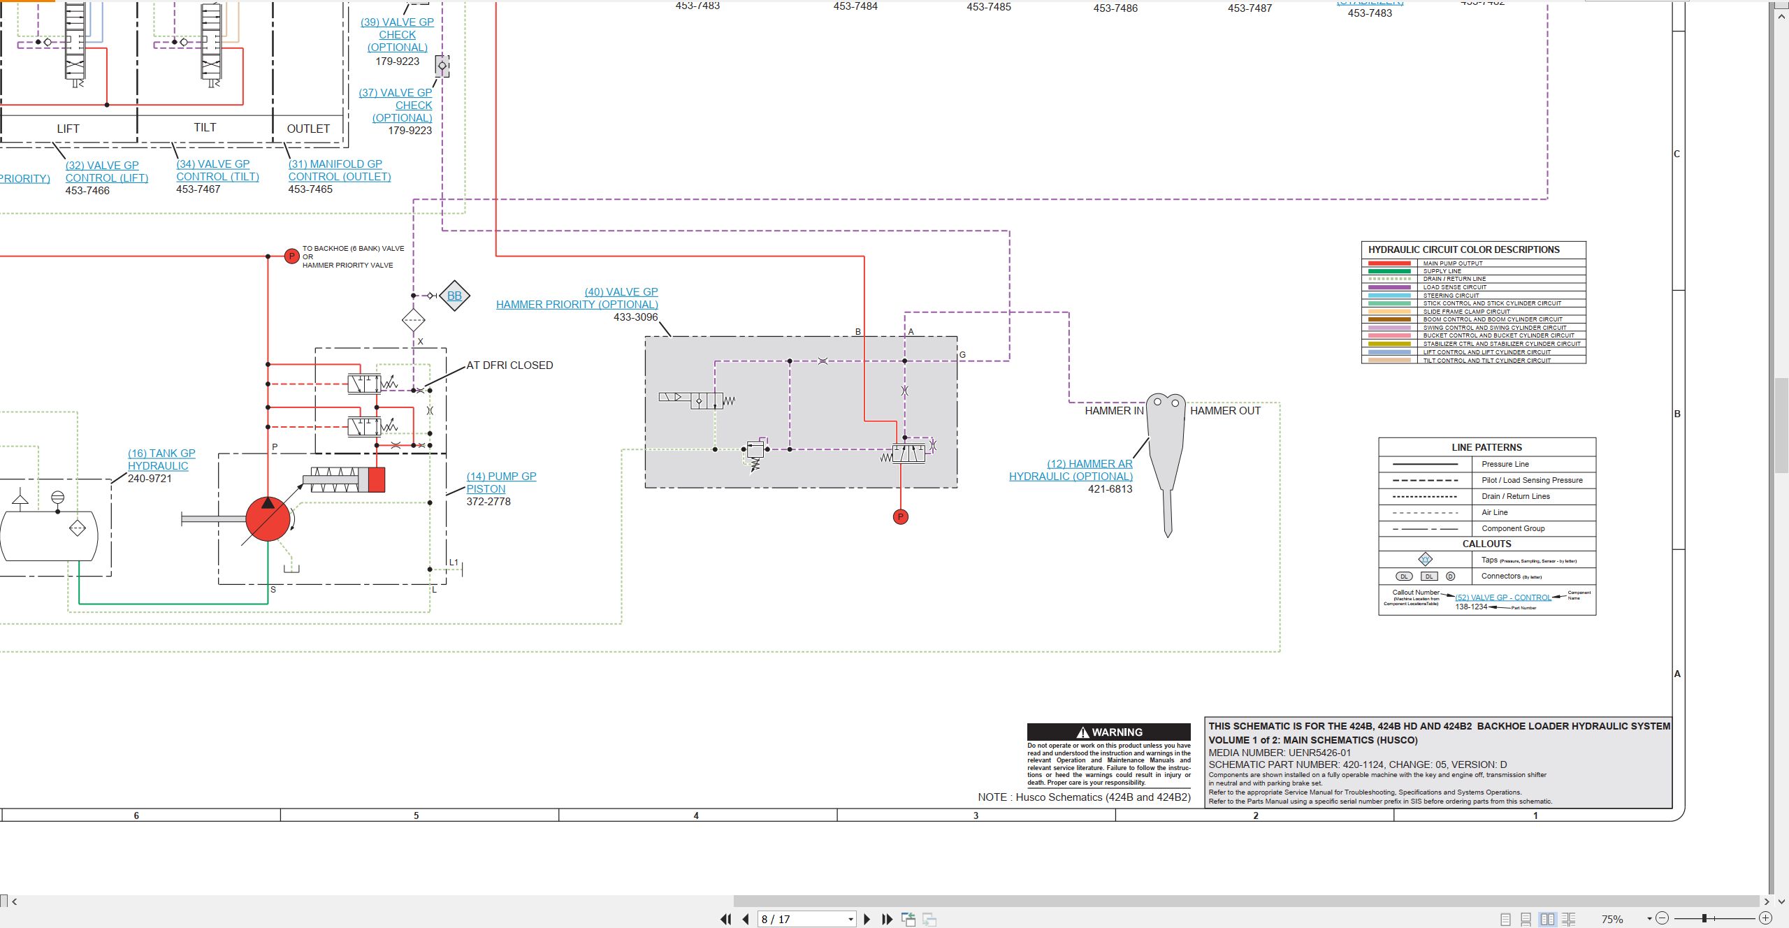Click the LINE PATTERNS heading
Image resolution: width=1789 pixels, height=928 pixels.
(1486, 447)
